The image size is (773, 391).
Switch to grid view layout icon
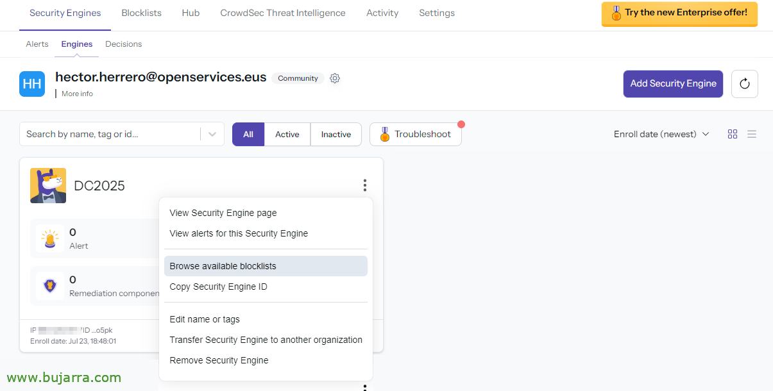[x=733, y=134]
